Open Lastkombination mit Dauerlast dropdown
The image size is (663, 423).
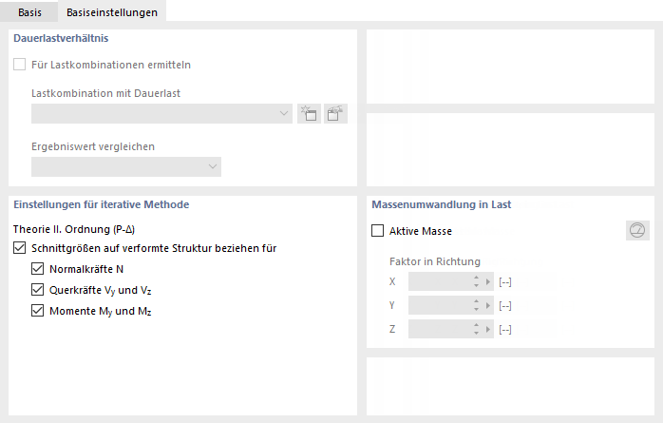pos(161,114)
